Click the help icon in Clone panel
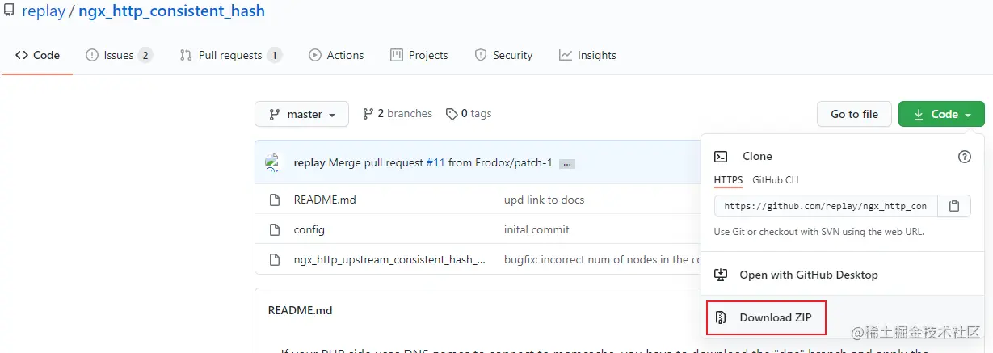This screenshot has width=993, height=353. (964, 157)
